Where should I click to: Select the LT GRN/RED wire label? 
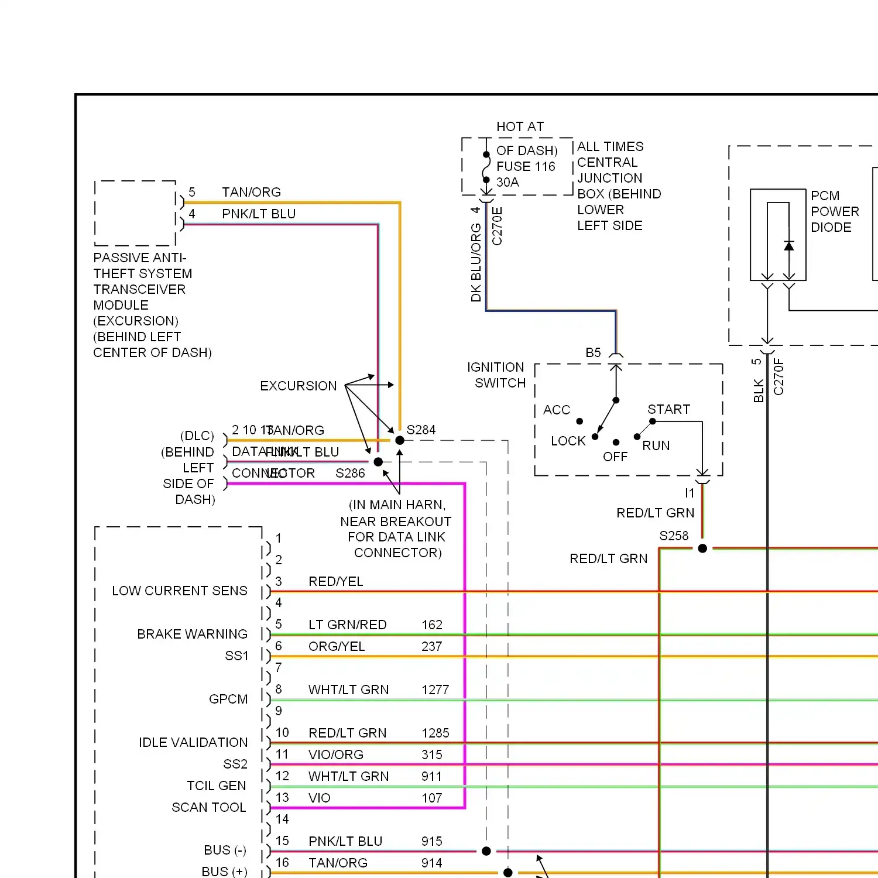click(348, 625)
